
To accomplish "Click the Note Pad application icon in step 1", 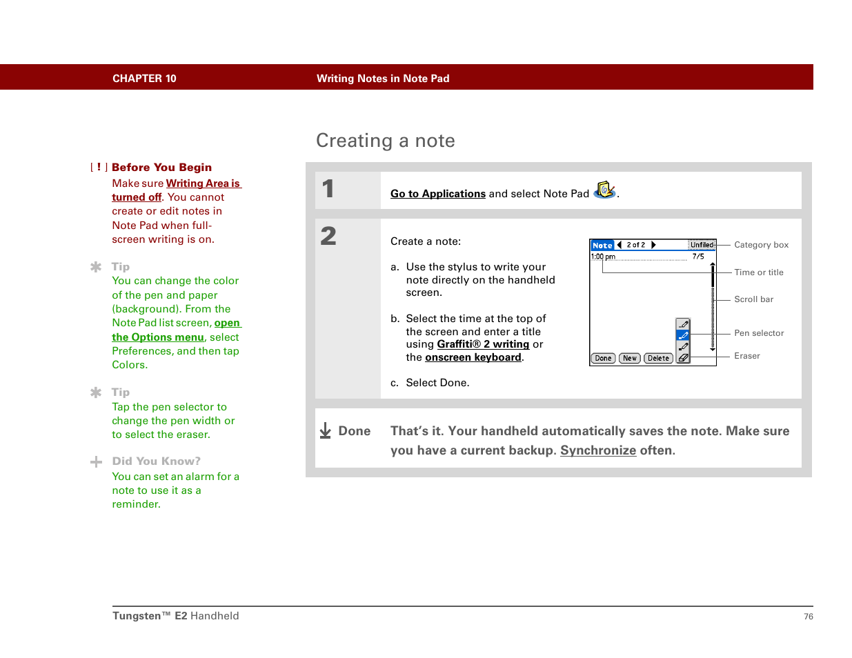I will click(x=605, y=190).
